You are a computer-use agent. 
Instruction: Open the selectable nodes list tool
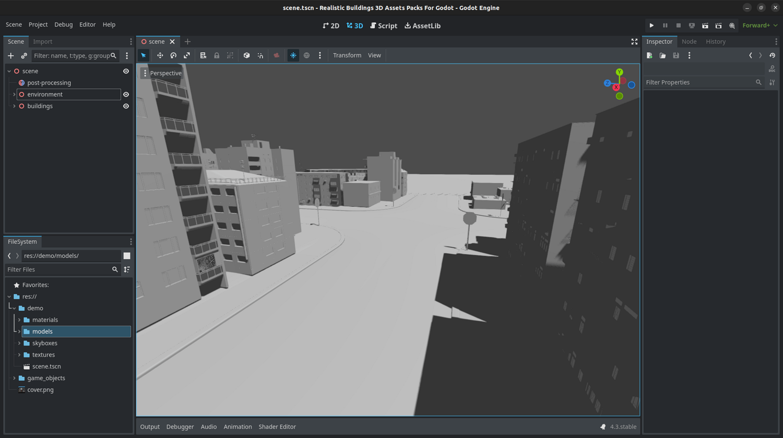(x=203, y=55)
